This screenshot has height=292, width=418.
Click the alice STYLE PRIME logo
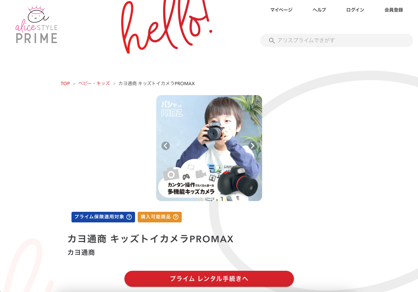coord(36,25)
